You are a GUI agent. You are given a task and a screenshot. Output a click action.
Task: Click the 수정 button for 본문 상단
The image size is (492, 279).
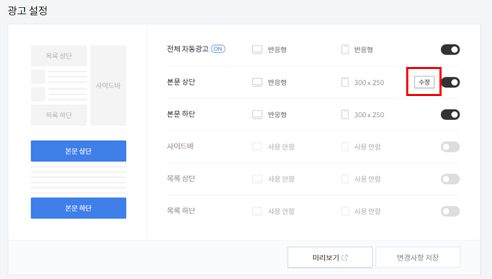click(x=424, y=82)
